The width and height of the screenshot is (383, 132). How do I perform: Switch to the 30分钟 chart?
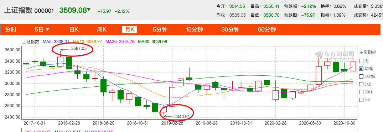tap(230, 30)
